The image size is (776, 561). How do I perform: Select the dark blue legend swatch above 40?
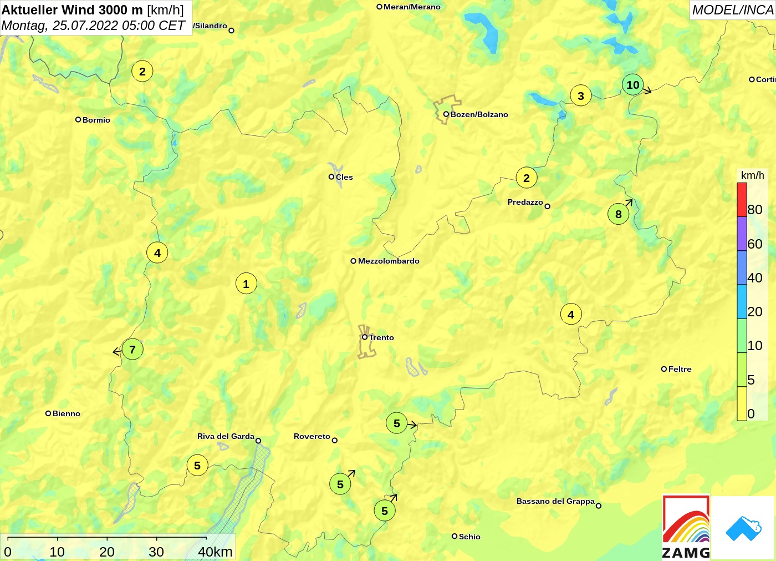point(742,267)
